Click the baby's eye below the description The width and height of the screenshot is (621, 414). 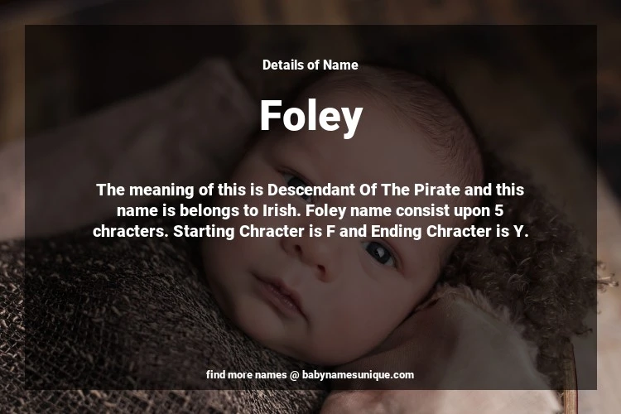point(379,252)
